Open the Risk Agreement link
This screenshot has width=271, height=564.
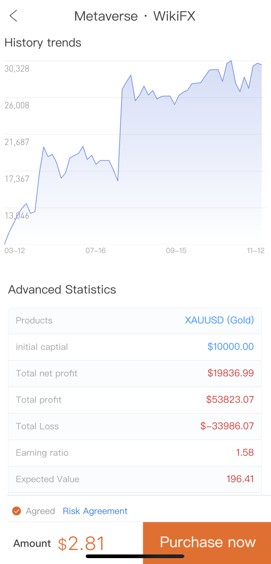coord(95,511)
